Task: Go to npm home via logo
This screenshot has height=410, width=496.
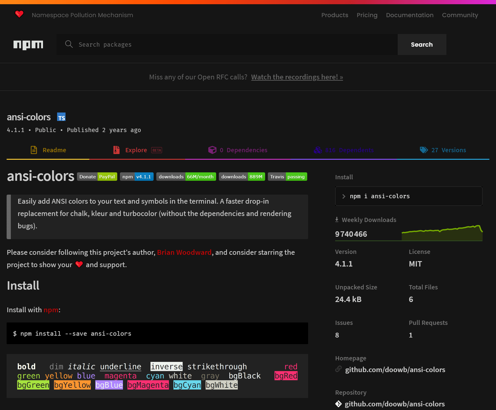Action: (x=28, y=45)
